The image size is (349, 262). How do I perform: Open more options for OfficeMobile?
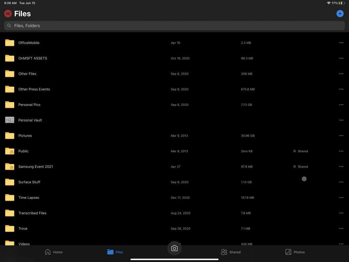pyautogui.click(x=341, y=43)
